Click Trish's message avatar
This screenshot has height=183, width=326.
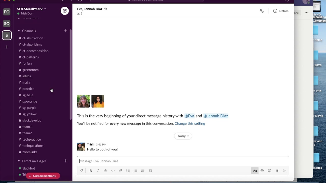point(81,147)
